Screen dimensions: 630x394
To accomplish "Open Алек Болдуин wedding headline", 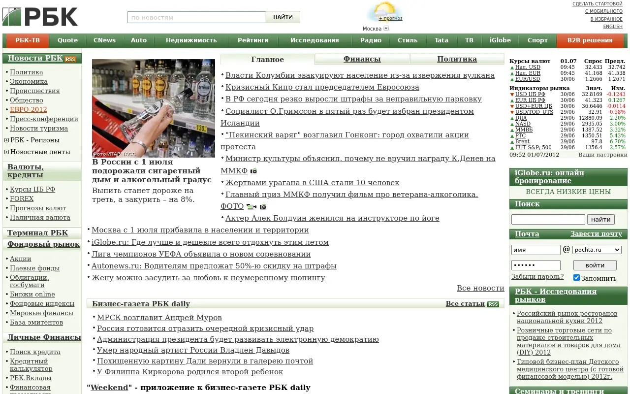I will tap(332, 218).
